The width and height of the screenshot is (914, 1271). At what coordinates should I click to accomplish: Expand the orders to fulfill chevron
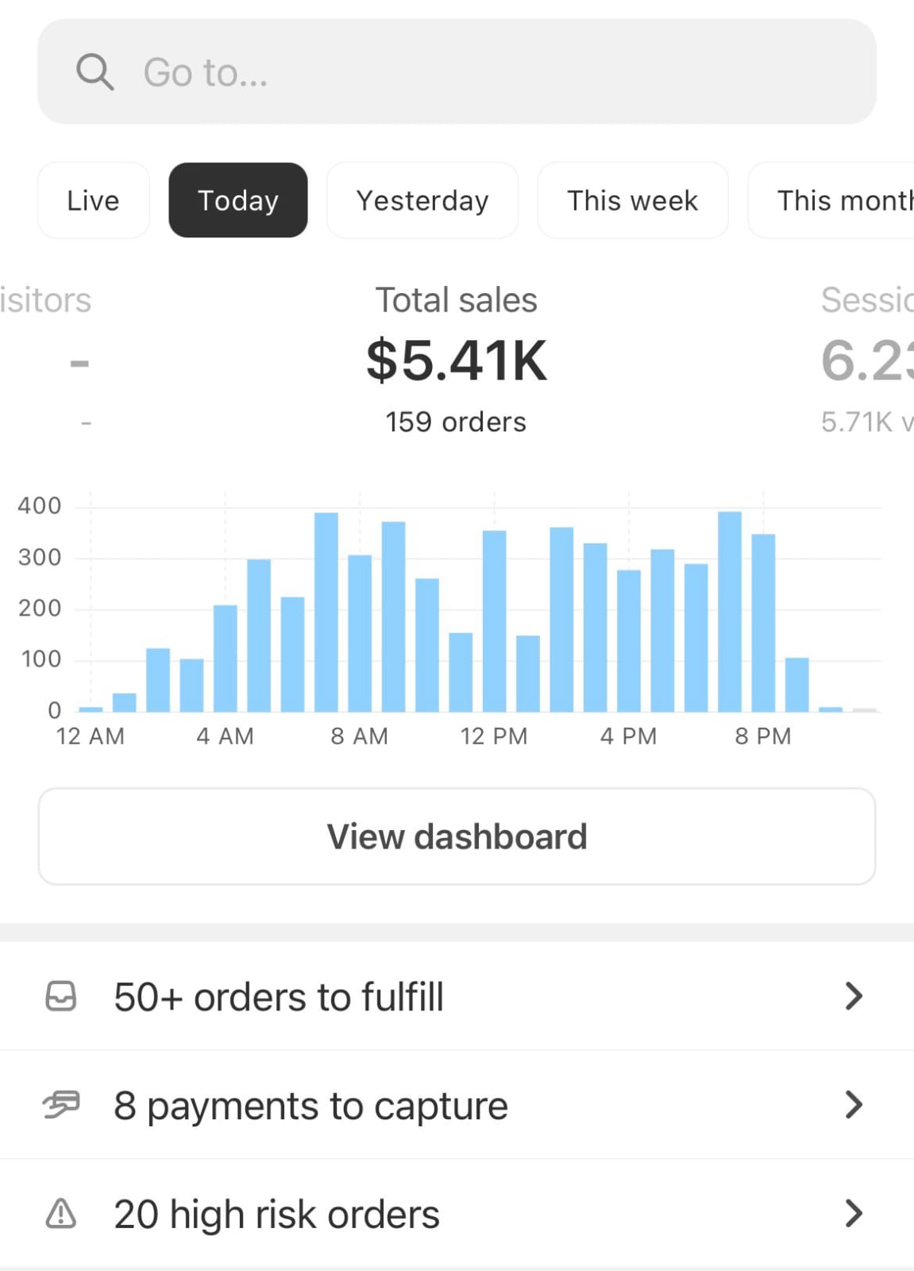(854, 996)
